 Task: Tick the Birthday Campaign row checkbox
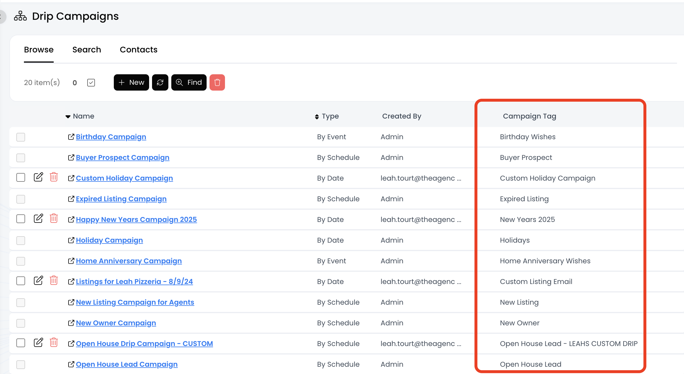(x=21, y=137)
